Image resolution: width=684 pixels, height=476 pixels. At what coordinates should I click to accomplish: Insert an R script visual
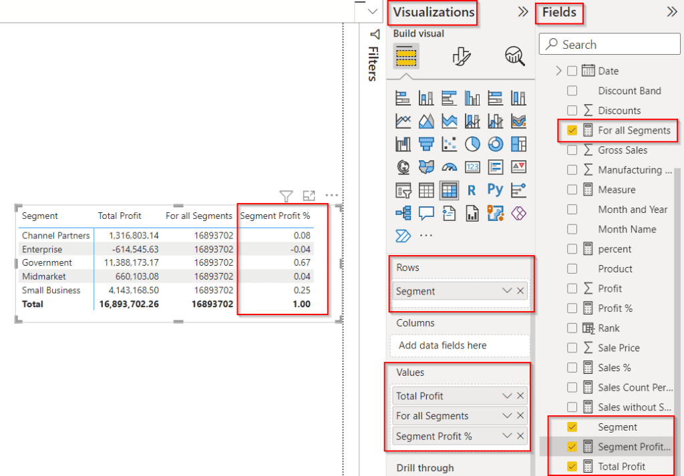pos(472,190)
